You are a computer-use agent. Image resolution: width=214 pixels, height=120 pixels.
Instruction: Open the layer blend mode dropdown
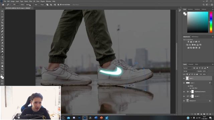tap(190, 71)
